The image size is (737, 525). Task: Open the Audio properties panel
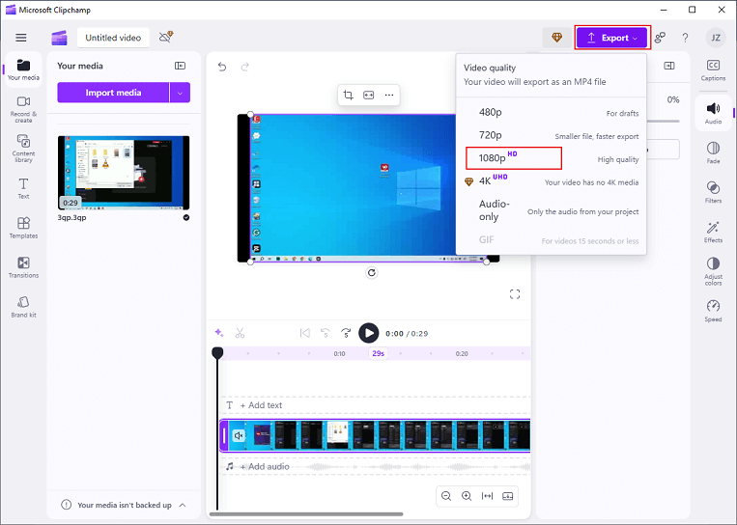tap(713, 113)
